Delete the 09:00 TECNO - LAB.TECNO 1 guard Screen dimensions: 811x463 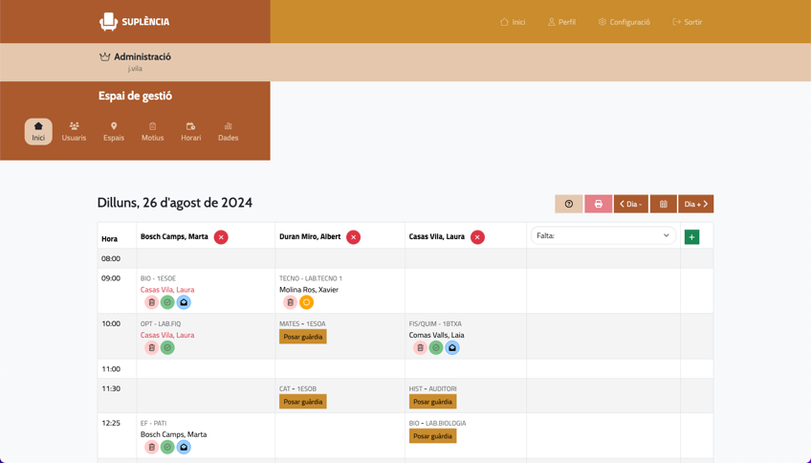[x=290, y=302]
